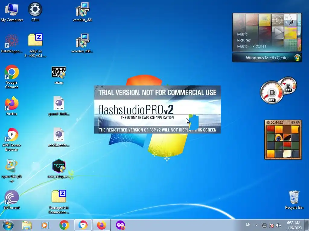The height and width of the screenshot is (231, 309).
Task: Launch Windows Media Player from taskbar
Action: coord(45,225)
